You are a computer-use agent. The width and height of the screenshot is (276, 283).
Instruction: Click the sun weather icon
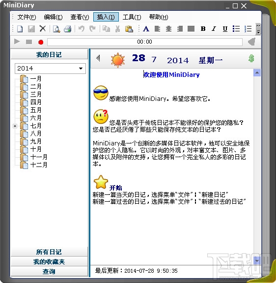coord(118,60)
